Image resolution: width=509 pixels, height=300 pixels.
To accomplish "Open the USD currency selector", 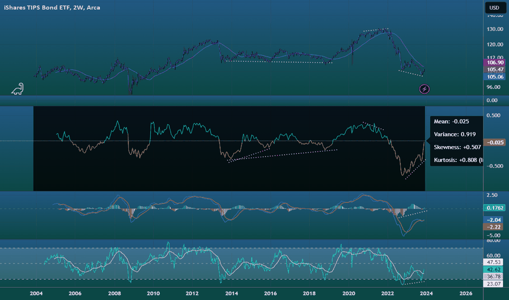I will (x=494, y=8).
